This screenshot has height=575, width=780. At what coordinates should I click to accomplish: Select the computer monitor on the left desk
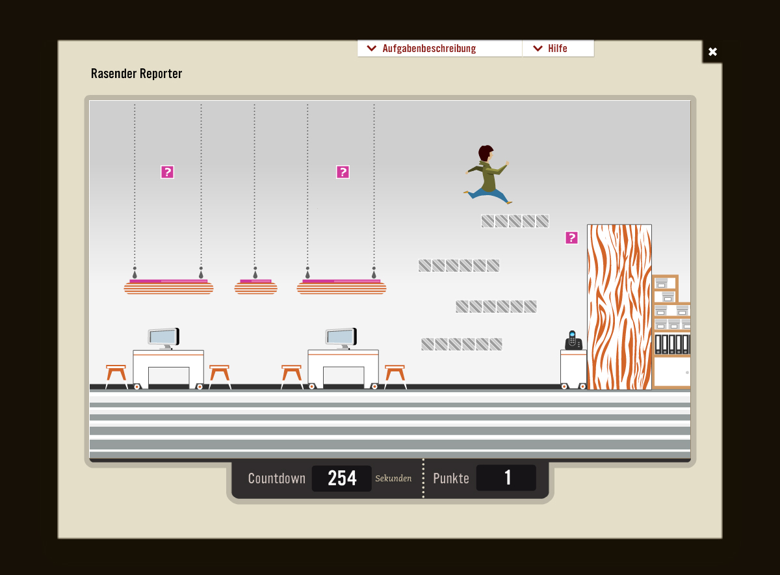(x=163, y=337)
